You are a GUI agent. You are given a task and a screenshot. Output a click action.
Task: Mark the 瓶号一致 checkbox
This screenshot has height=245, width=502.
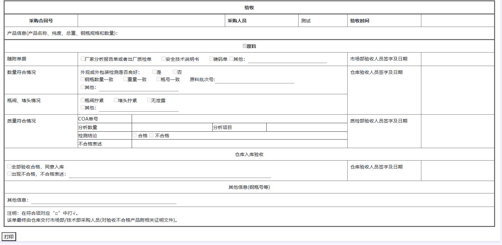[x=159, y=79]
